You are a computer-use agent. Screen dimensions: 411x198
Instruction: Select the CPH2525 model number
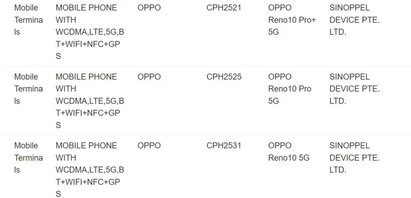click(224, 77)
